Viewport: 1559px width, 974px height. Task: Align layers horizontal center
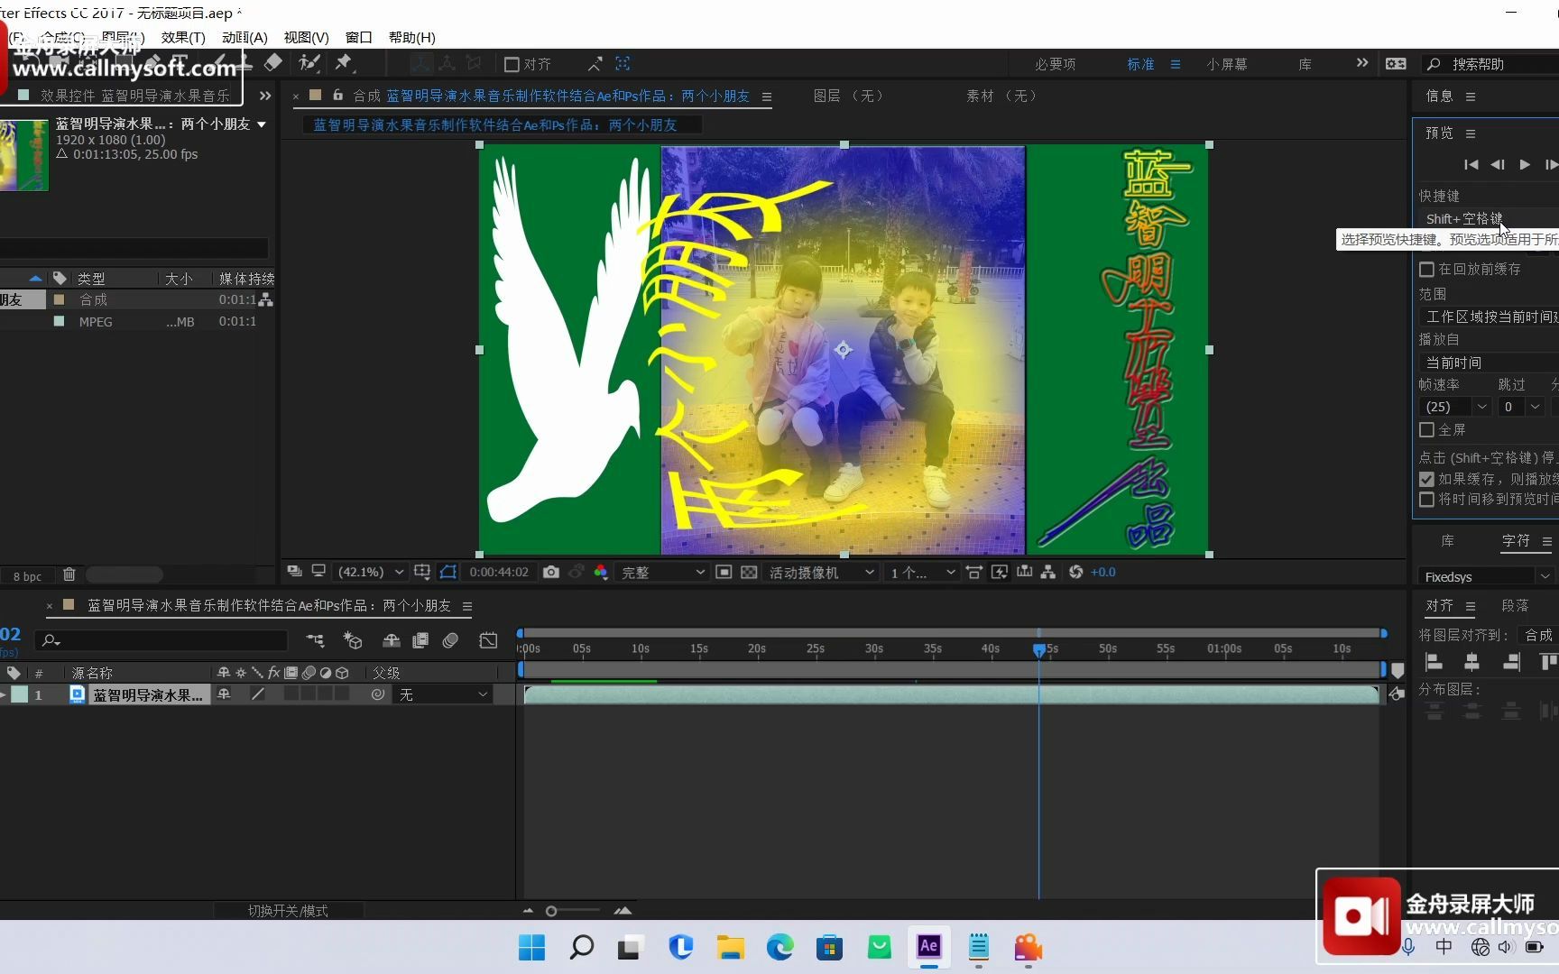[1472, 663]
